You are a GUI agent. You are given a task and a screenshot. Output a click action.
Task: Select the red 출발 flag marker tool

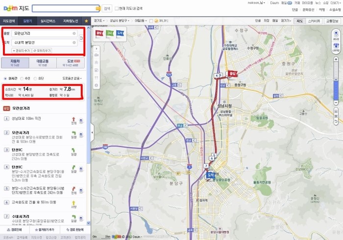(x=99, y=33)
